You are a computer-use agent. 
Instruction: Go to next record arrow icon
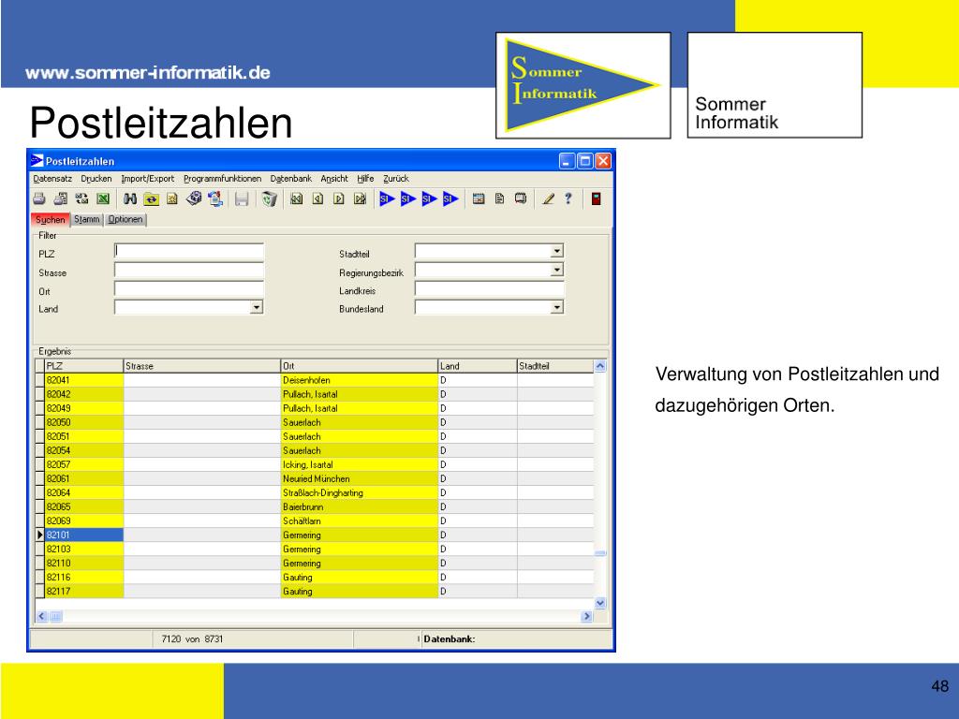click(339, 198)
